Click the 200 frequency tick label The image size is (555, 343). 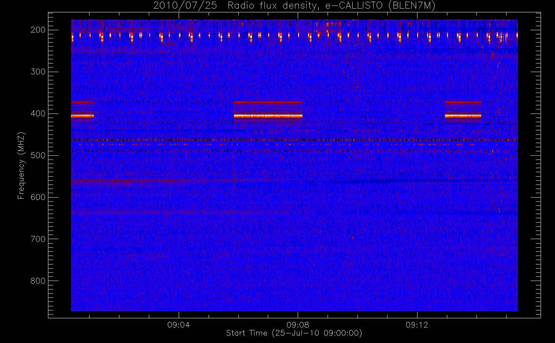click(38, 30)
